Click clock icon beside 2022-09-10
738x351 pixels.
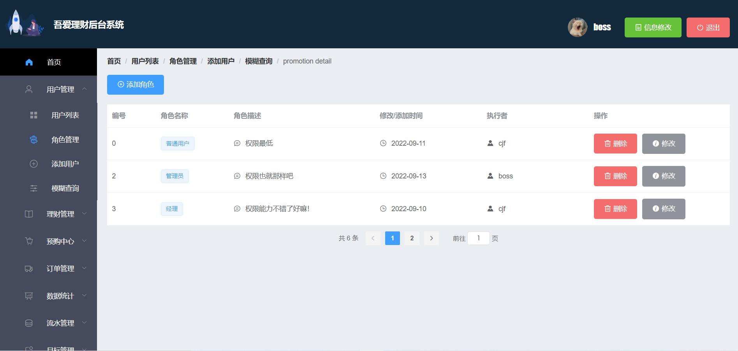[x=383, y=208]
